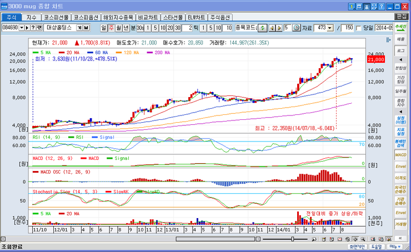The height and width of the screenshot is (252, 411).
Task: Click the question mark stock search button
Action: coord(33,28)
